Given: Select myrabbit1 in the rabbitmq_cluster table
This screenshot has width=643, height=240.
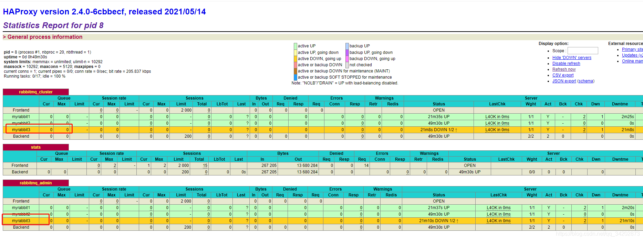Looking at the screenshot, I should coord(21,117).
